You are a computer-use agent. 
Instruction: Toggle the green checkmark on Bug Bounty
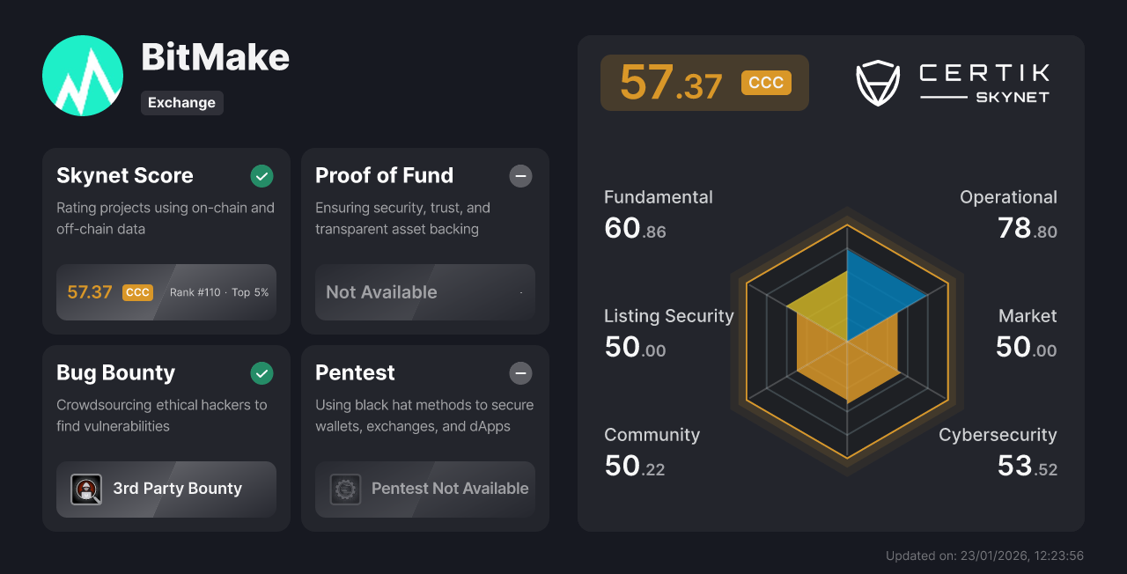(261, 373)
